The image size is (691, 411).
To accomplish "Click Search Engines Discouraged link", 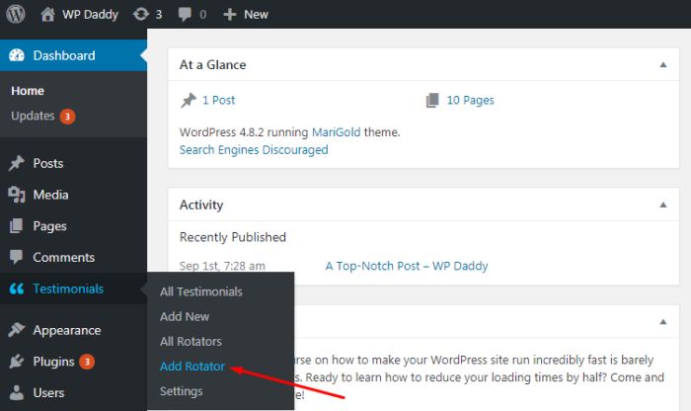I will [254, 150].
